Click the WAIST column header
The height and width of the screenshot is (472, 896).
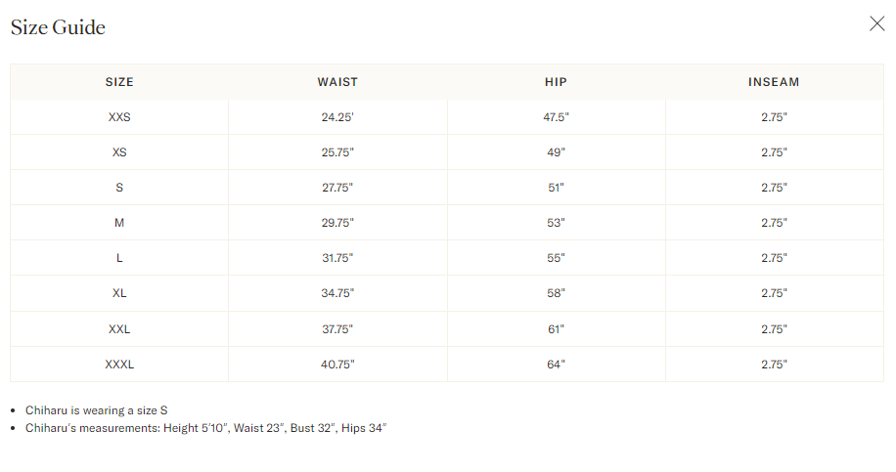337,82
